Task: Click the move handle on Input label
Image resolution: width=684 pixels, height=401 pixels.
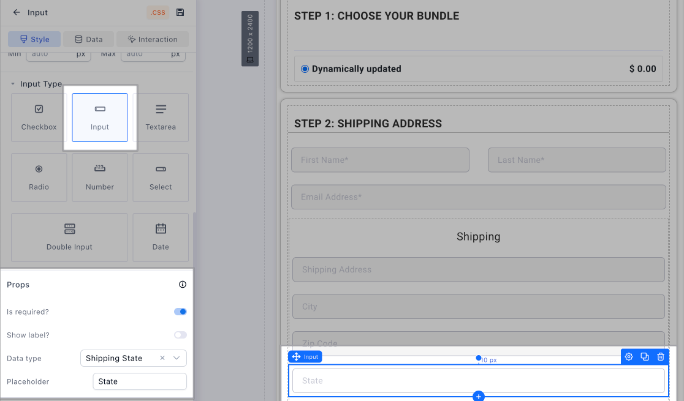Action: pyautogui.click(x=296, y=357)
